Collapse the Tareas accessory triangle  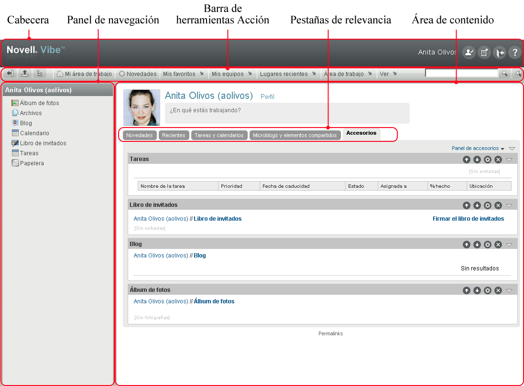click(509, 160)
